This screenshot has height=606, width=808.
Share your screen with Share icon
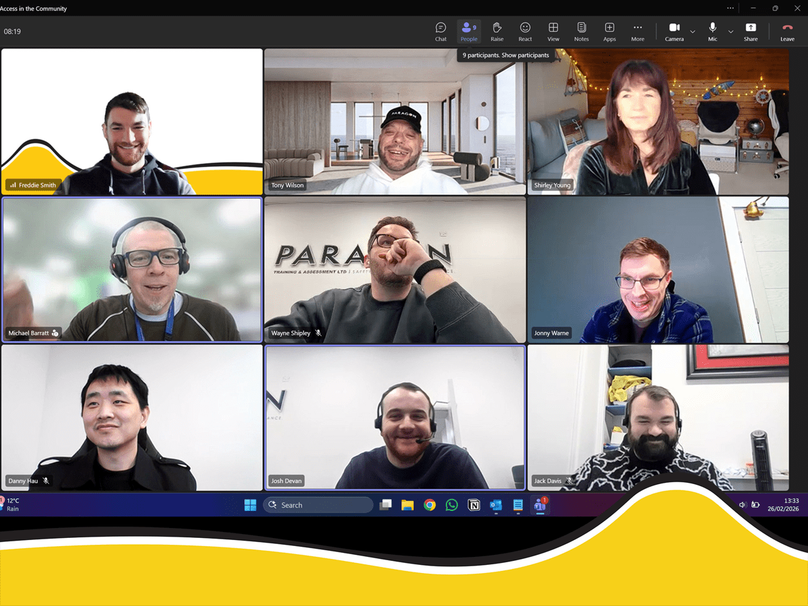click(x=750, y=31)
